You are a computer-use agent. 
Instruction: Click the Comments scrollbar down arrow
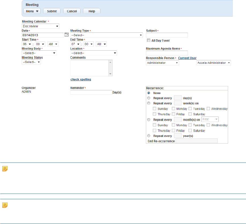(x=111, y=74)
